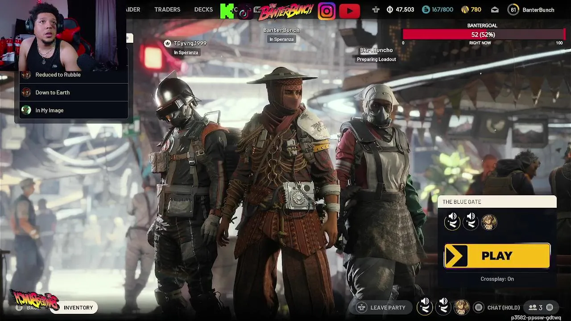Viewport: 571px width, 321px height.
Task: Toggle second voice icon in Blue Gate panel
Action: click(x=471, y=222)
